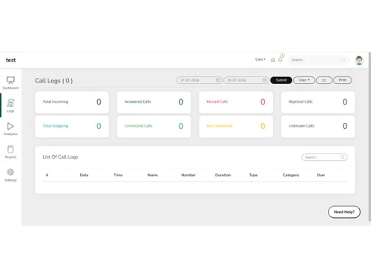Image resolution: width=371 pixels, height=278 pixels.
Task: Focus the top bar Search field
Action: pos(318,60)
